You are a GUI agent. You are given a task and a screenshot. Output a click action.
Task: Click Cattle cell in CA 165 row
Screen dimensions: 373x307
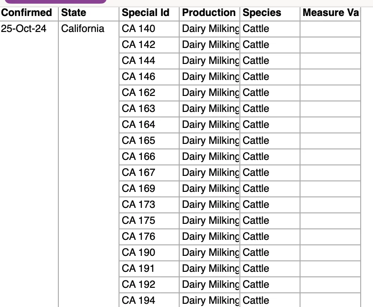[x=270, y=141]
